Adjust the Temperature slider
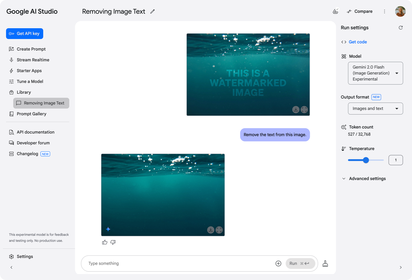This screenshot has height=280, width=412. point(366,160)
